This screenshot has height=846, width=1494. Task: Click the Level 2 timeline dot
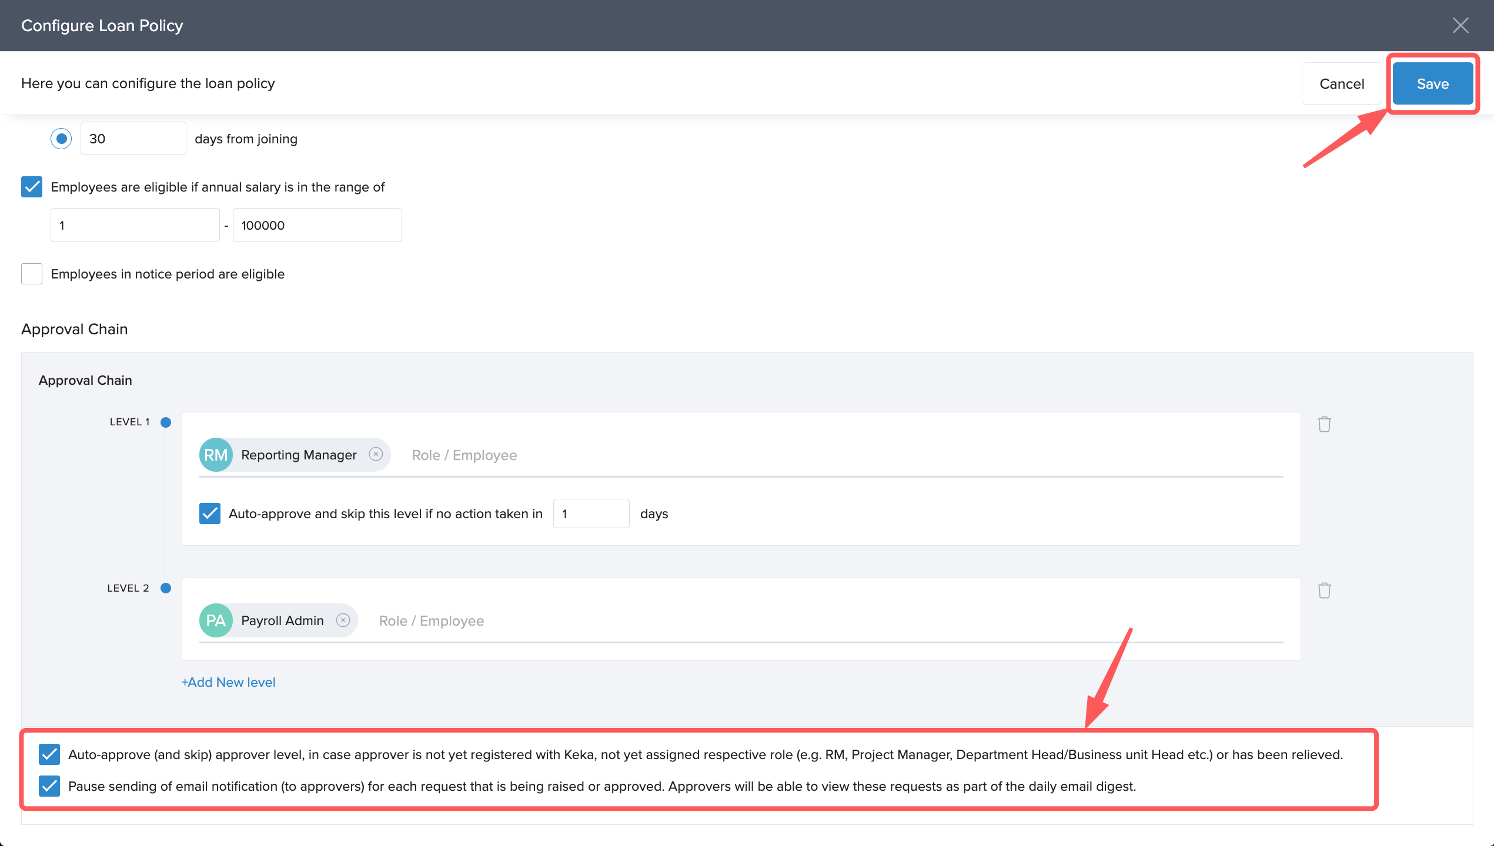click(166, 588)
